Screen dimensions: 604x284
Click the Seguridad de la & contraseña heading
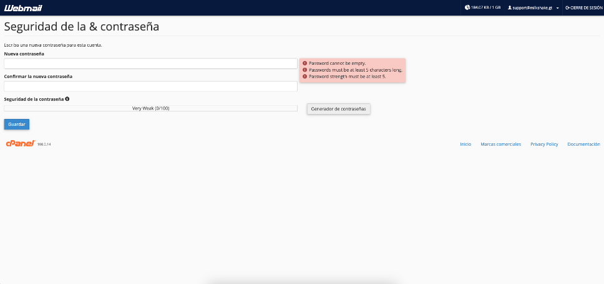(x=81, y=27)
